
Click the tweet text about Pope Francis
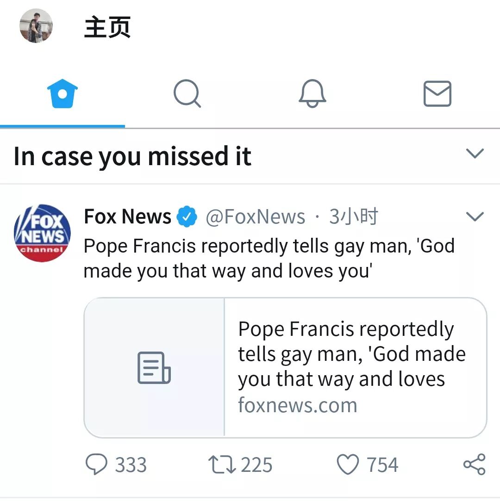tap(269, 258)
